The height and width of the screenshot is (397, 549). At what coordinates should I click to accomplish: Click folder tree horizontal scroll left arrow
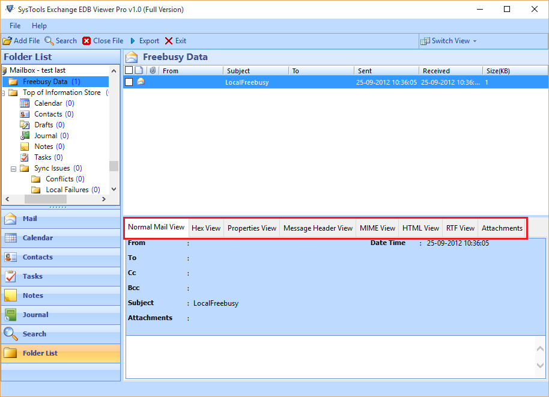[x=7, y=199]
